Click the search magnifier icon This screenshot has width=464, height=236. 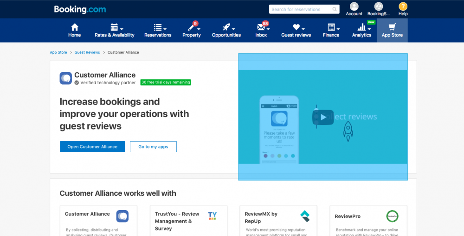pos(335,9)
